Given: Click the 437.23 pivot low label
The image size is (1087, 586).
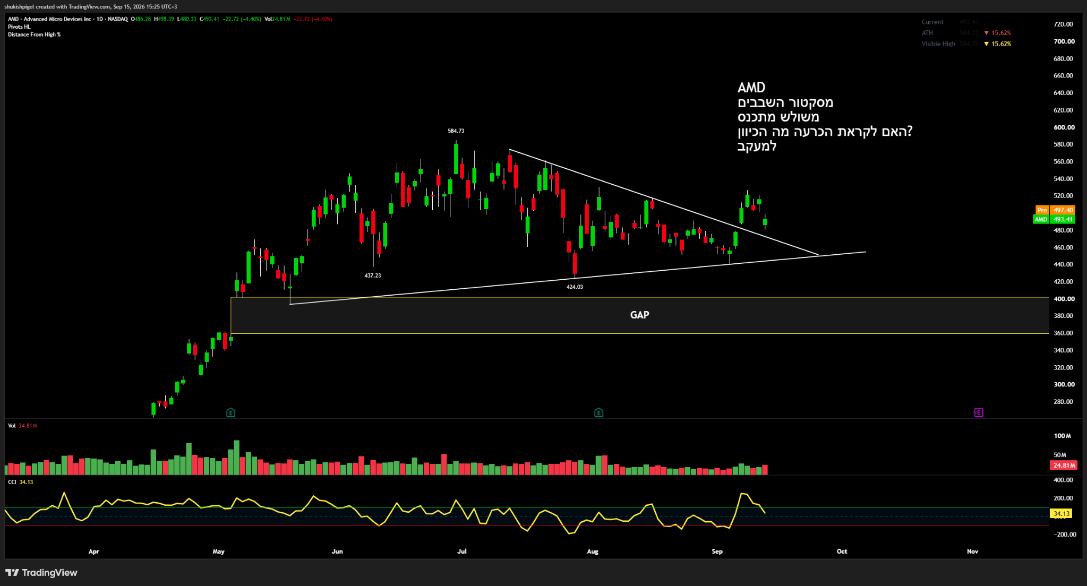Looking at the screenshot, I should coord(372,275).
